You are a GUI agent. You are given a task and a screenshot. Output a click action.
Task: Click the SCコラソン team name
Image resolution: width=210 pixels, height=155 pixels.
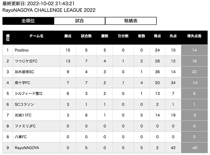tap(24, 104)
